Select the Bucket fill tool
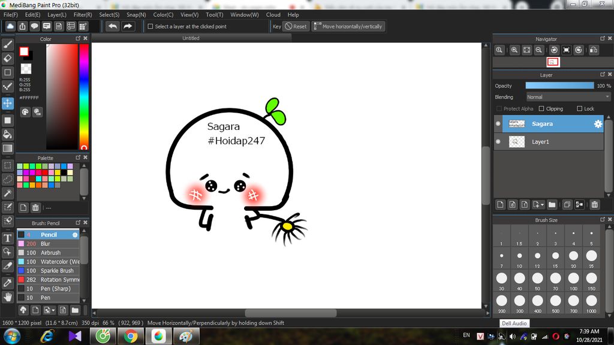The width and height of the screenshot is (614, 345). click(8, 134)
